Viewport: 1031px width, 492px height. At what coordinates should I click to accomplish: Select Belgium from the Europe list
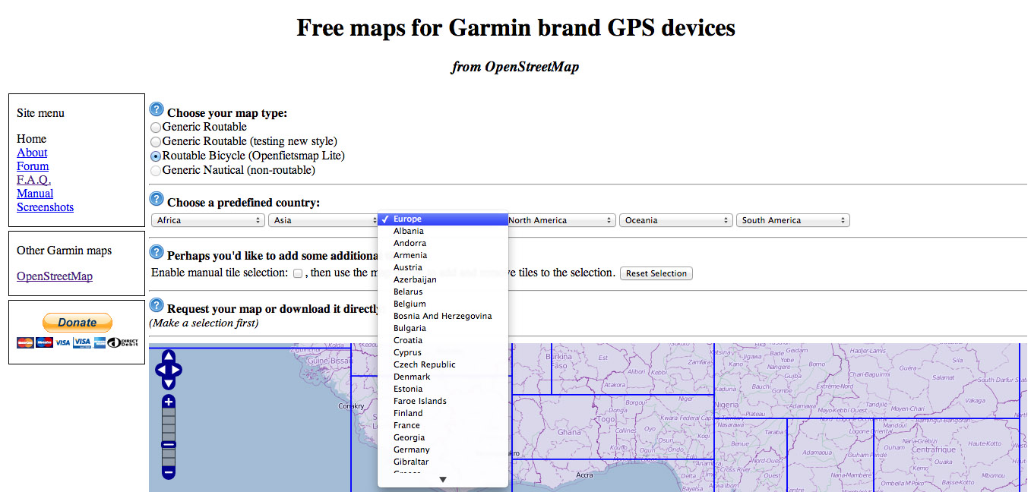(410, 304)
